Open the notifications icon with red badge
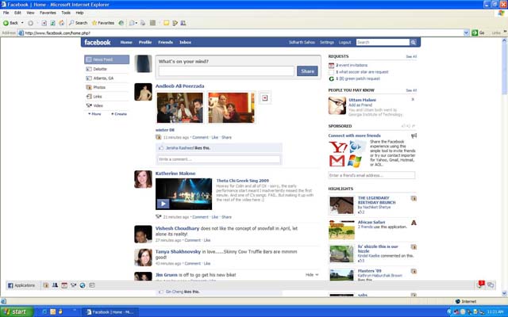The width and height of the screenshot is (508, 317). 481,285
